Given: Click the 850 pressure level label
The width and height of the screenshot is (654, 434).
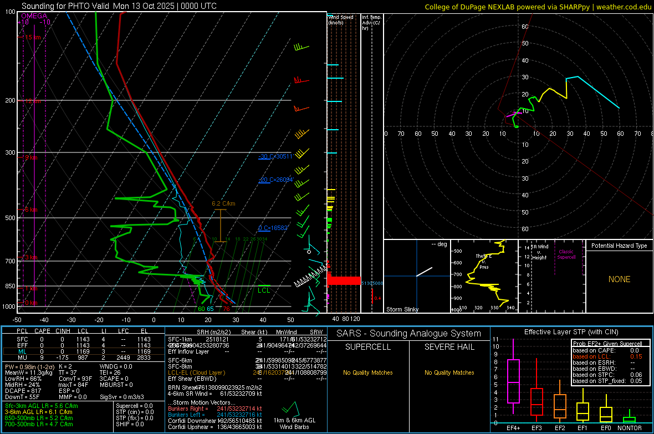Looking at the screenshot, I should pyautogui.click(x=10, y=286).
